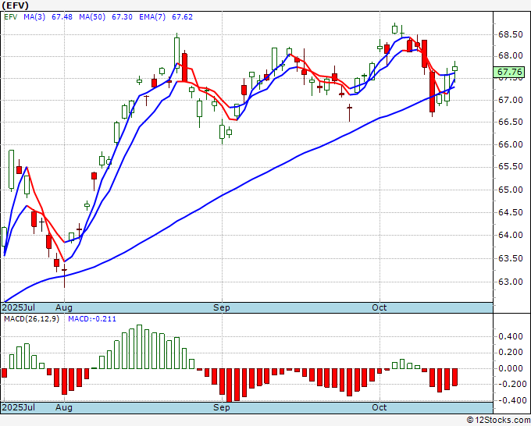Click the MA(3) value 67.48
This screenshot has width=531, height=426.
click(x=62, y=17)
